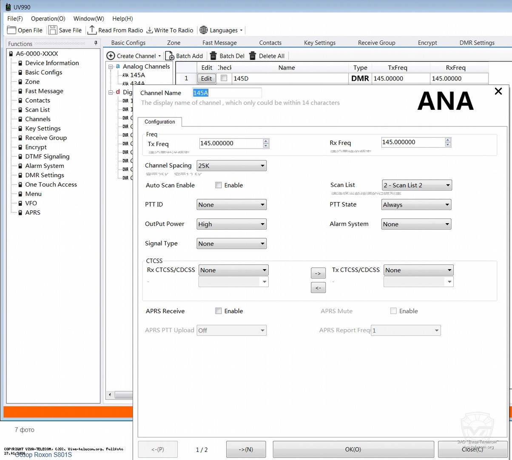Image resolution: width=512 pixels, height=460 pixels.
Task: Go to the next page with ->(N)
Action: (246, 449)
